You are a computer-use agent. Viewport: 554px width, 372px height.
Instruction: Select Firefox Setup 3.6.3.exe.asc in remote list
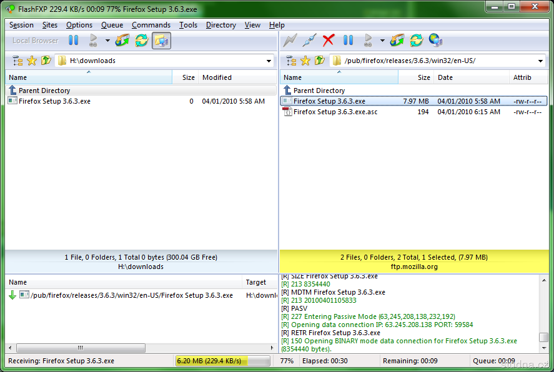(x=335, y=112)
